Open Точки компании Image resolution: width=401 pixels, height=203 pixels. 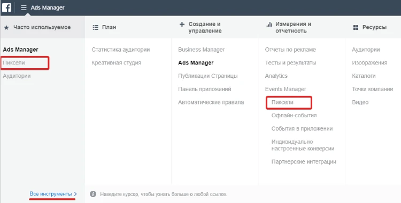372,89
